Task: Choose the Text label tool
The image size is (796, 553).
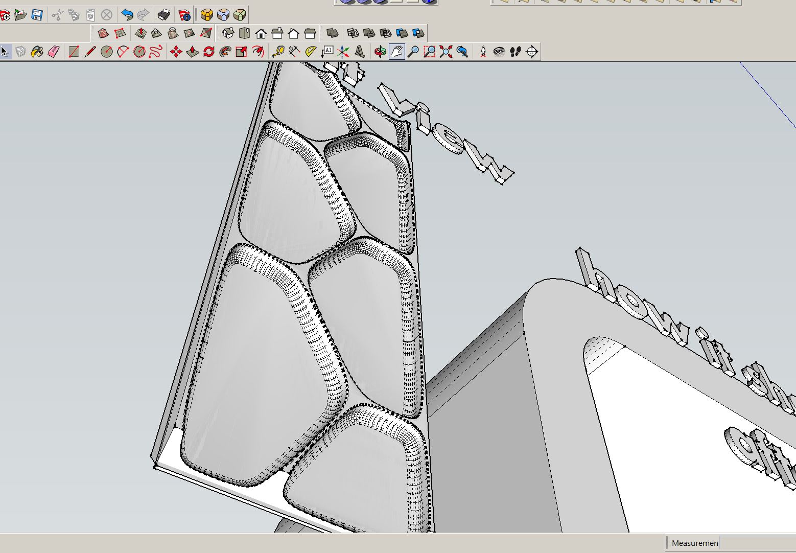Action: point(327,52)
